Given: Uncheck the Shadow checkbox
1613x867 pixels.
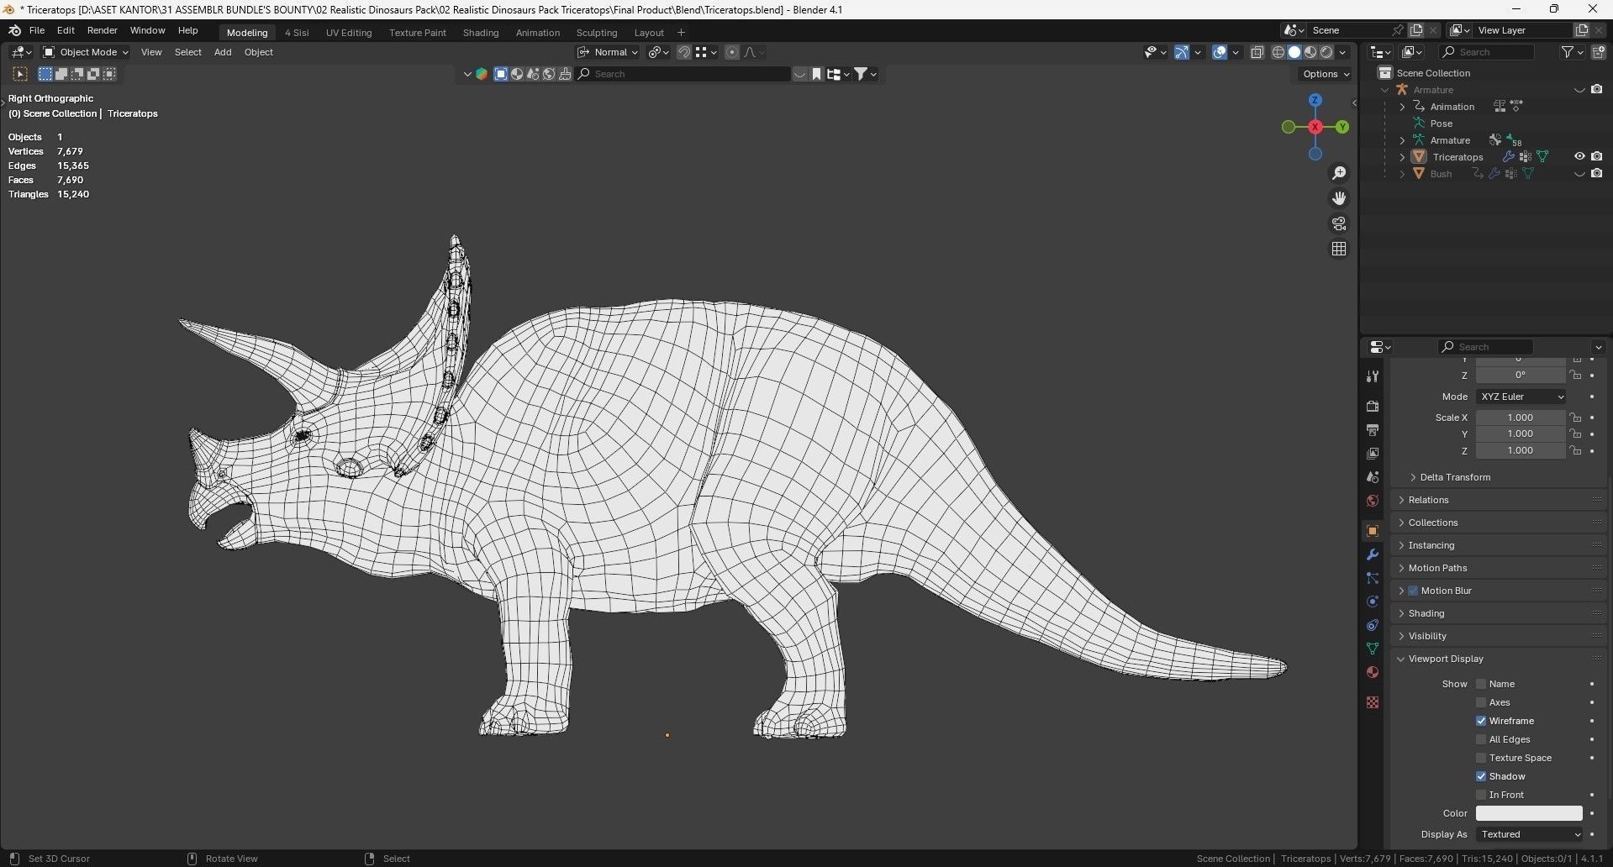Looking at the screenshot, I should point(1481,776).
